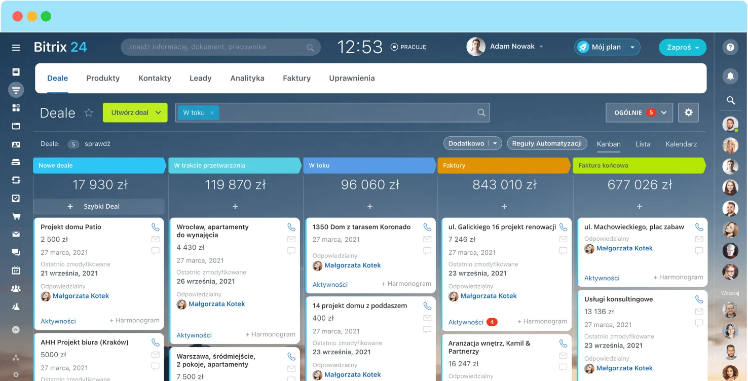
Task: Click the Reguły Automatyzacji button
Action: (x=547, y=143)
